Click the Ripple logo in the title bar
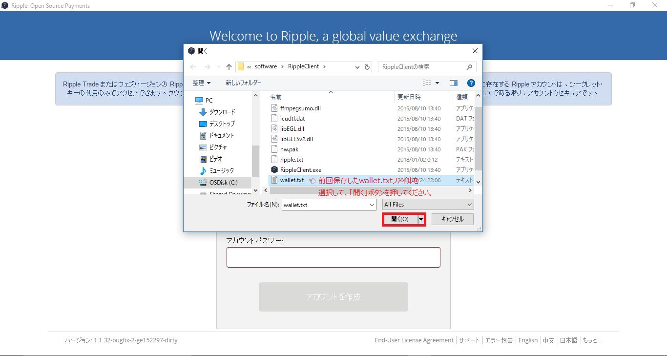667x356 pixels. click(x=5, y=5)
